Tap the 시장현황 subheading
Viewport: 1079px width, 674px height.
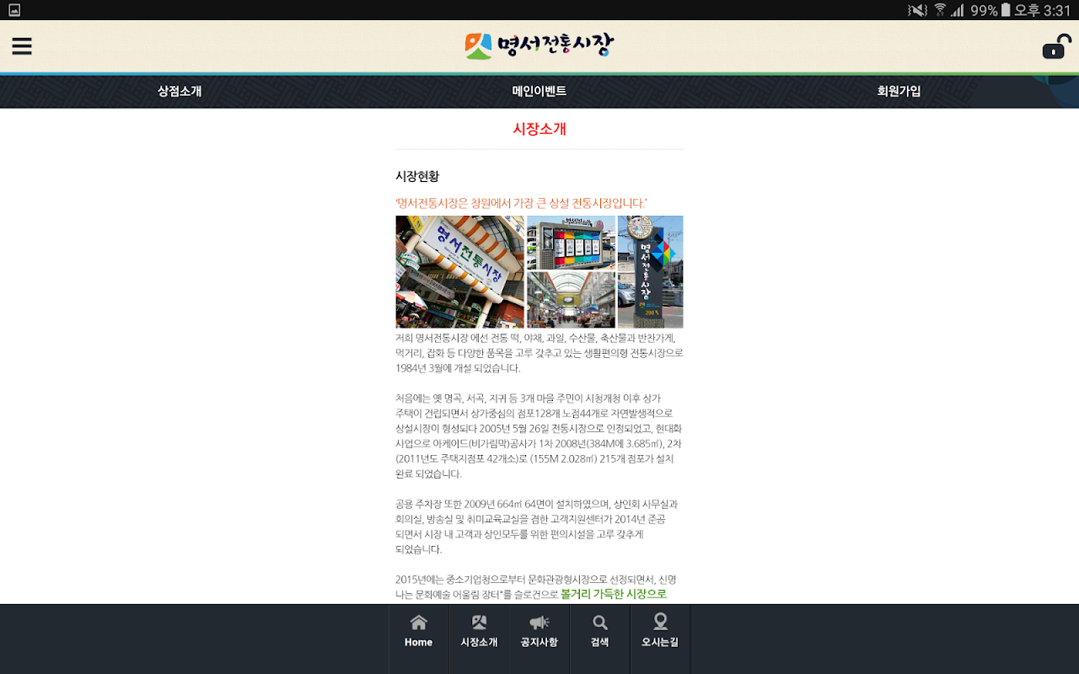click(417, 176)
